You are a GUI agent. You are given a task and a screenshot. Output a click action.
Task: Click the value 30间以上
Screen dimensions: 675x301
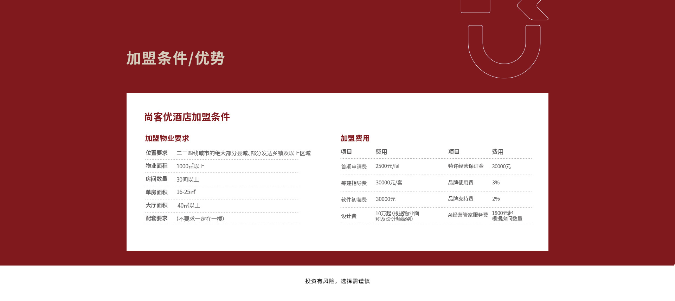[x=188, y=179]
